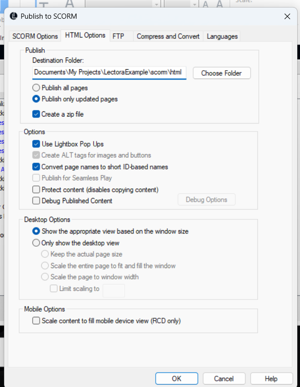Click the Choose Folder button

coord(221,73)
